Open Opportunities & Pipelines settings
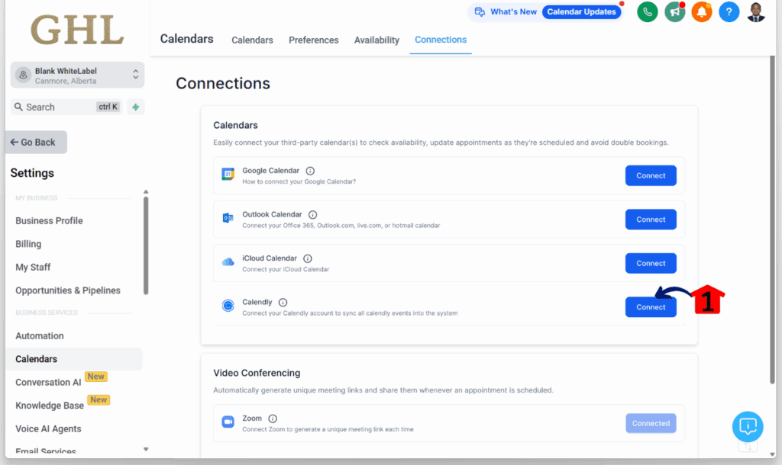 click(68, 290)
